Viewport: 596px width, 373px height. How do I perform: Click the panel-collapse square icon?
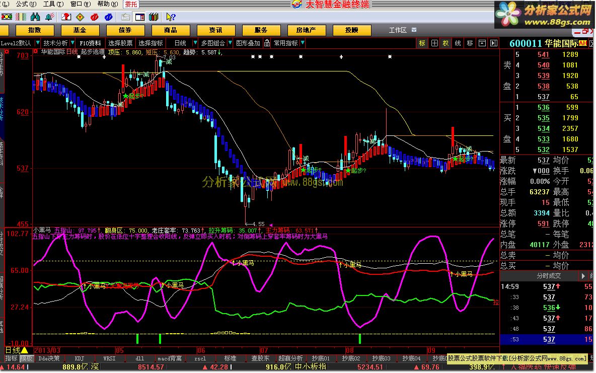click(x=482, y=43)
